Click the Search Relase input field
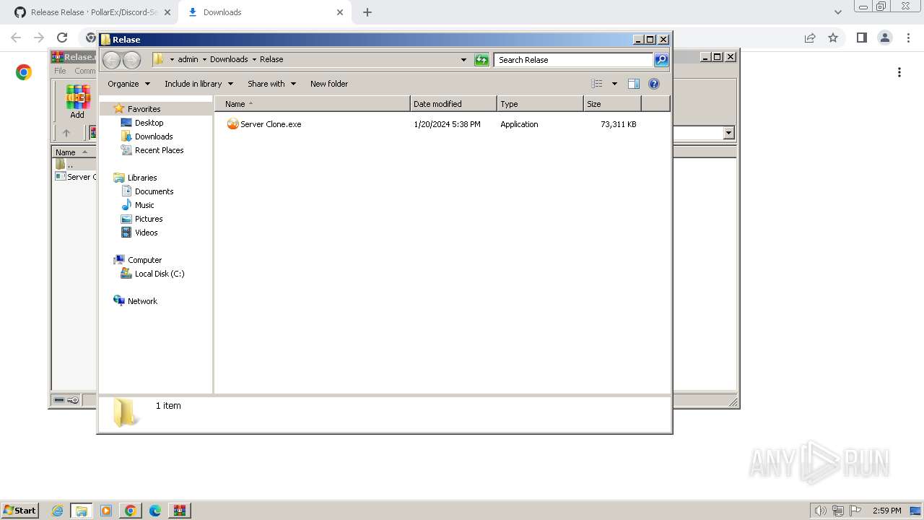Screen dimensions: 924x520 click(574, 60)
